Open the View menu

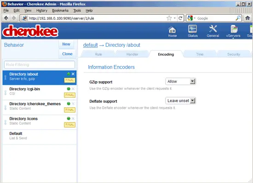[28, 11]
